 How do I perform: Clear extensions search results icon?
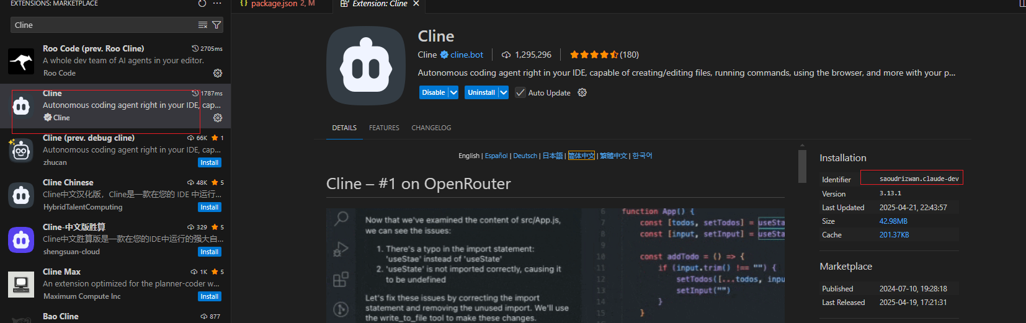tap(203, 25)
